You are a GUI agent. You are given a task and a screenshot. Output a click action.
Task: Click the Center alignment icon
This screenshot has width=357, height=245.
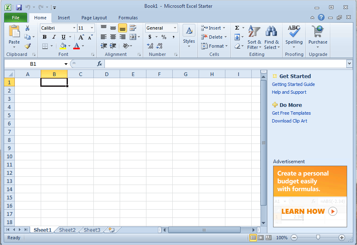point(113,37)
